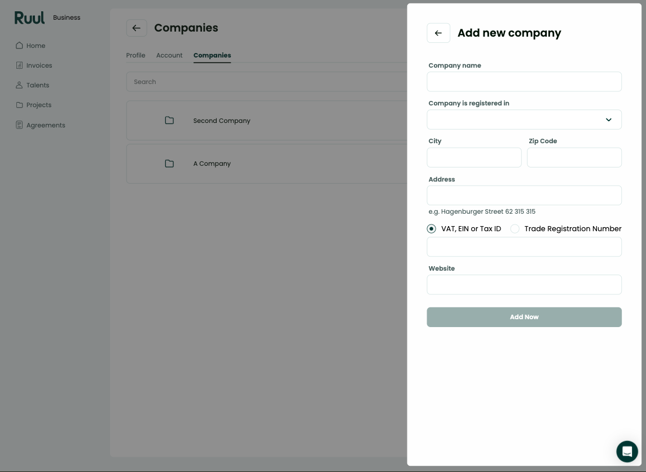The width and height of the screenshot is (646, 472).
Task: Focus the Company name input field
Action: click(x=524, y=82)
